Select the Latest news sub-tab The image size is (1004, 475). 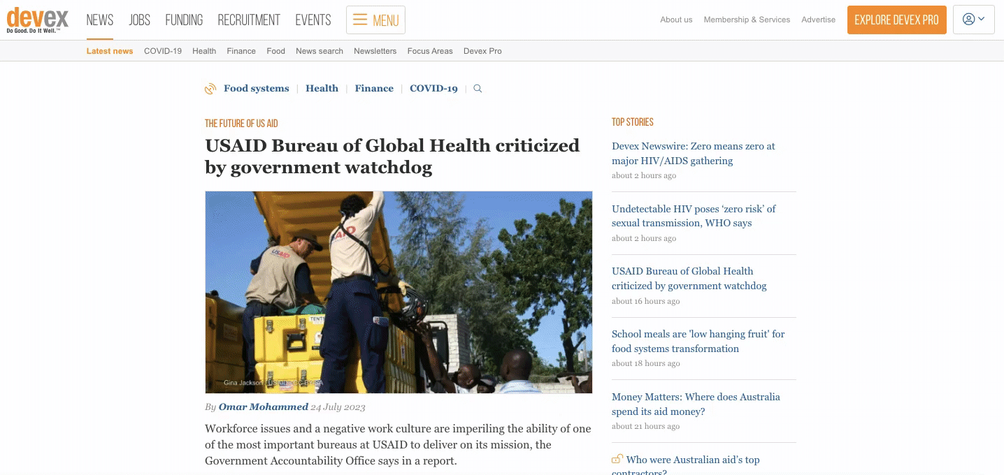[x=110, y=51]
